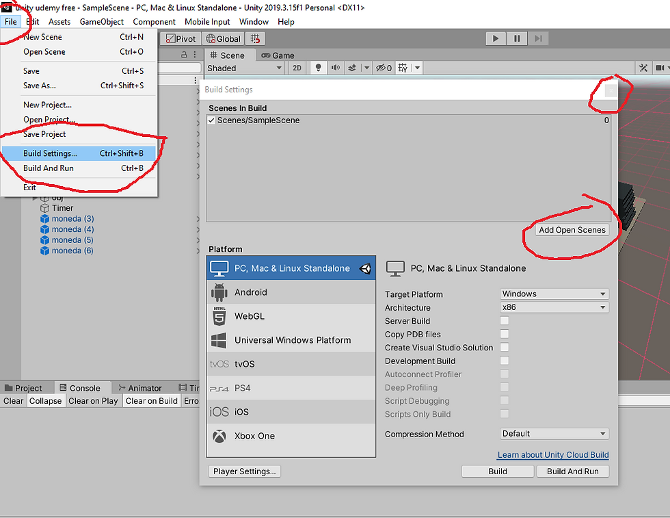Switch to the Project tab
This screenshot has height=518, width=670.
23,388
